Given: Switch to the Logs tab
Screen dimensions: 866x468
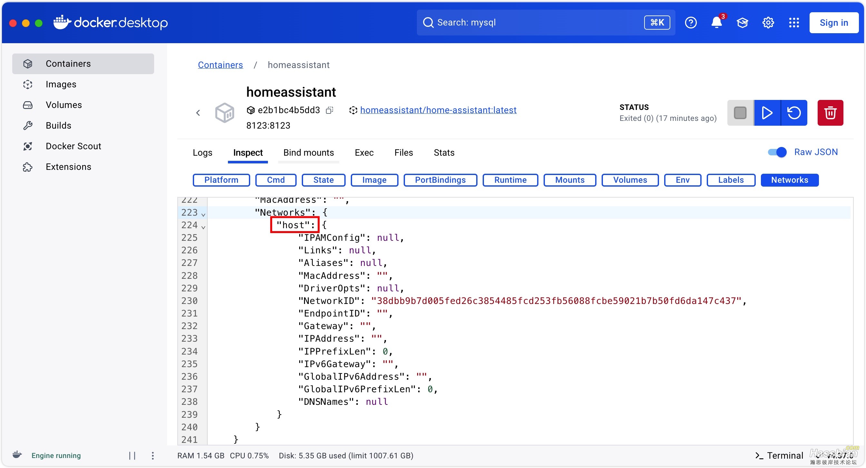Looking at the screenshot, I should click(x=202, y=152).
